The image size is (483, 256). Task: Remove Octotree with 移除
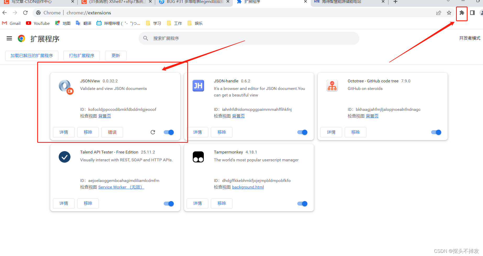click(355, 132)
